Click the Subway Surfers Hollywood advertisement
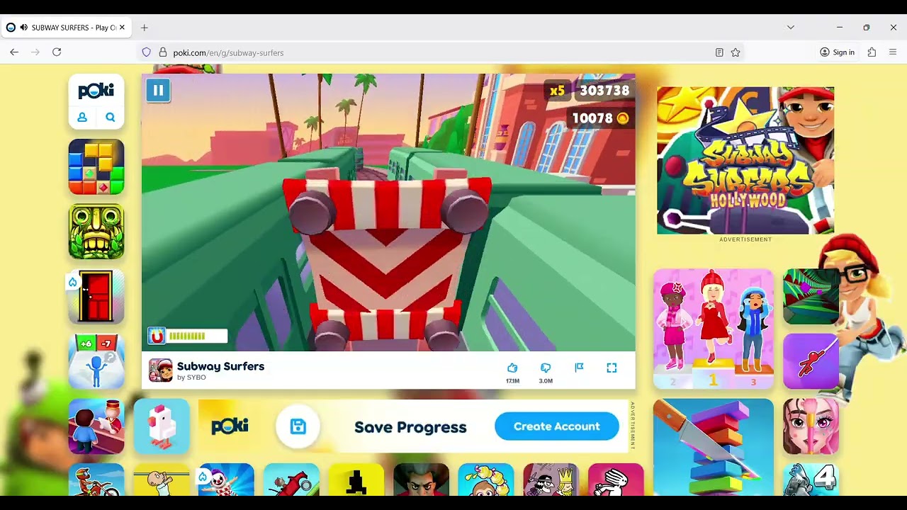 coord(745,160)
